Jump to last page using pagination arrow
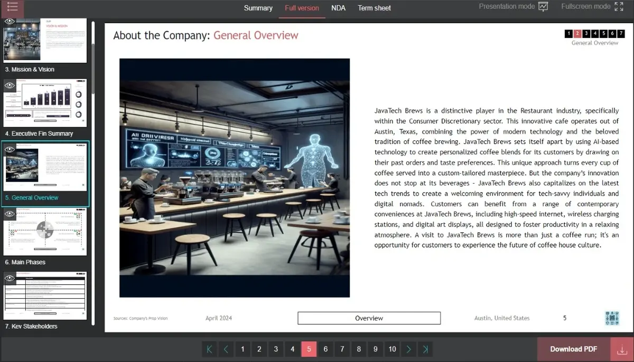Image resolution: width=634 pixels, height=362 pixels. pos(425,349)
